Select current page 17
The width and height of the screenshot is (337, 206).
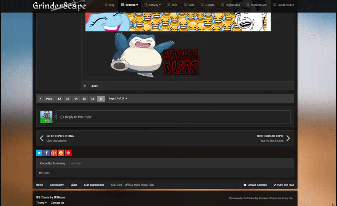[x=101, y=99]
